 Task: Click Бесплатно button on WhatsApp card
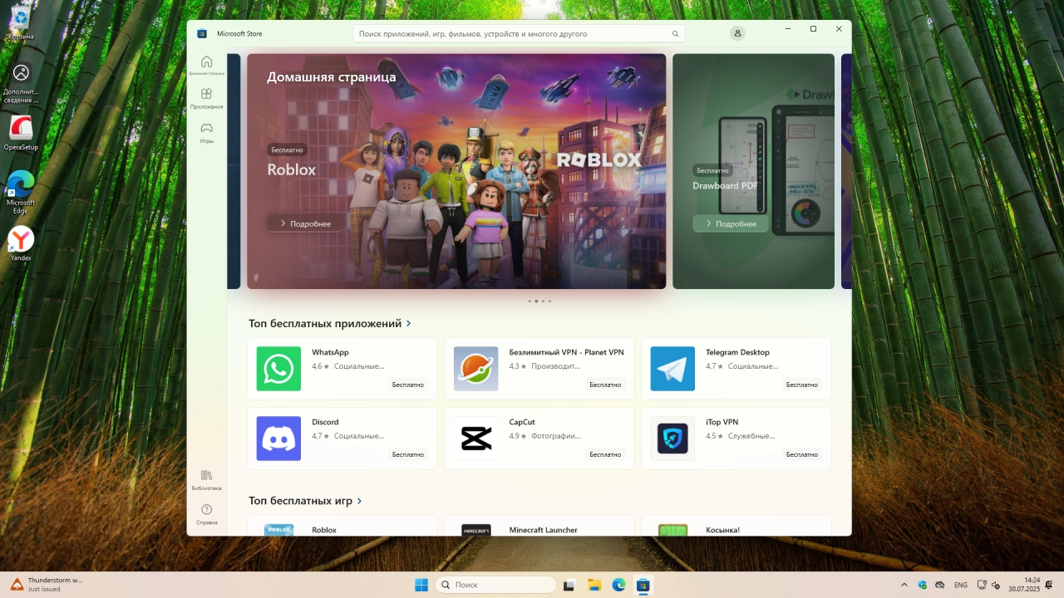[408, 385]
